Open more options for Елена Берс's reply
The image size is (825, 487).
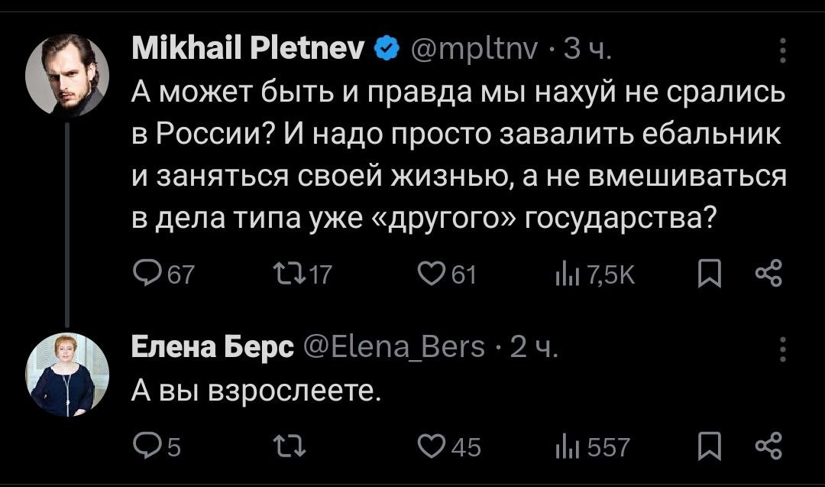(781, 349)
